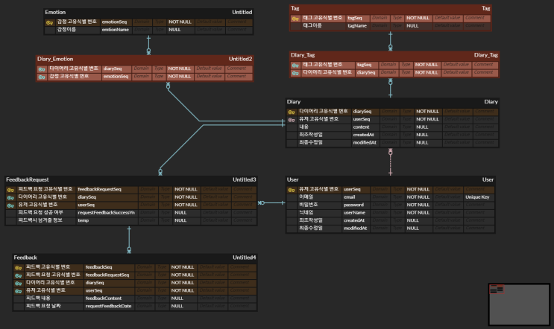Click NOT NULL cell of emotionSeq in Emotion table

coord(180,22)
